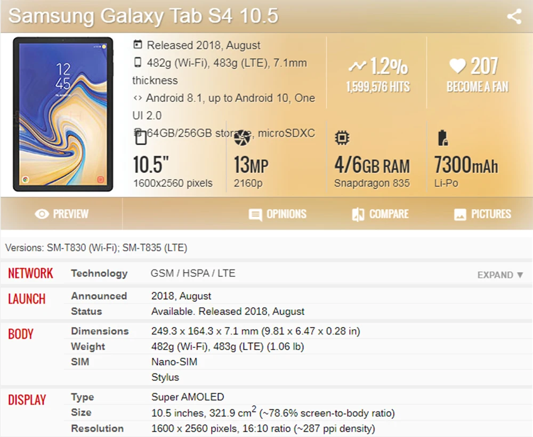Click the chipset icon above 4/6GB RAM
The width and height of the screenshot is (533, 437).
point(342,138)
